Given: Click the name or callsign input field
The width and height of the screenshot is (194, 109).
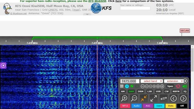Looking at the screenshot, I should tap(135, 8).
